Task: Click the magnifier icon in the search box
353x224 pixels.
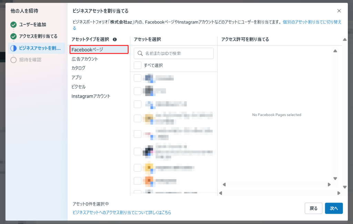Action: (140, 53)
